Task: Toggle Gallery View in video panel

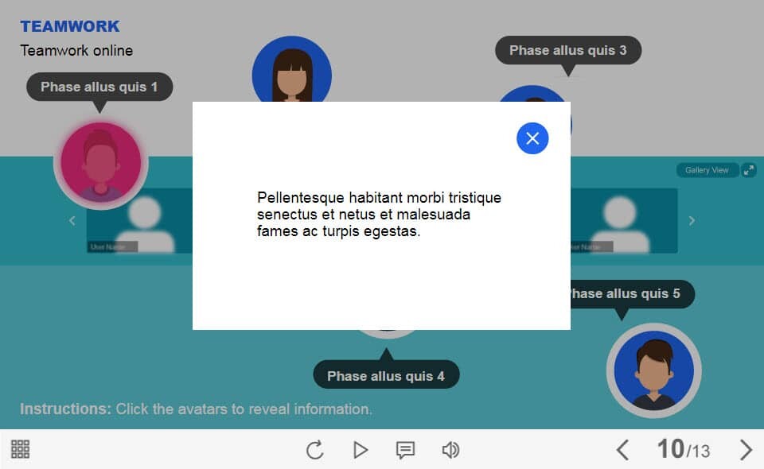Action: click(x=707, y=170)
